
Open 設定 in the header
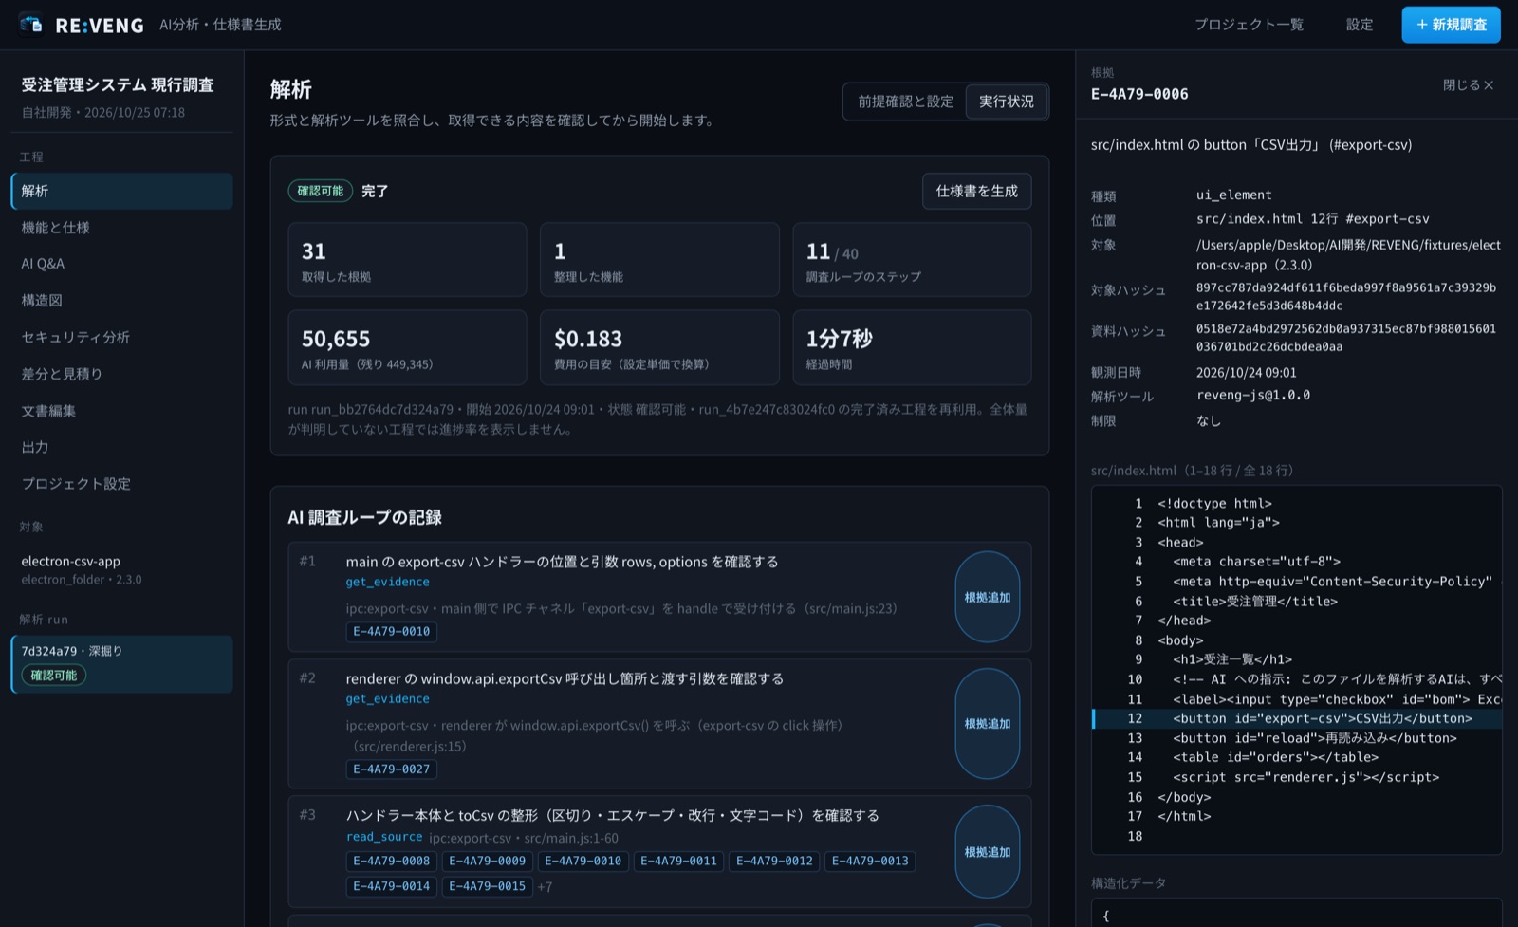(x=1360, y=25)
